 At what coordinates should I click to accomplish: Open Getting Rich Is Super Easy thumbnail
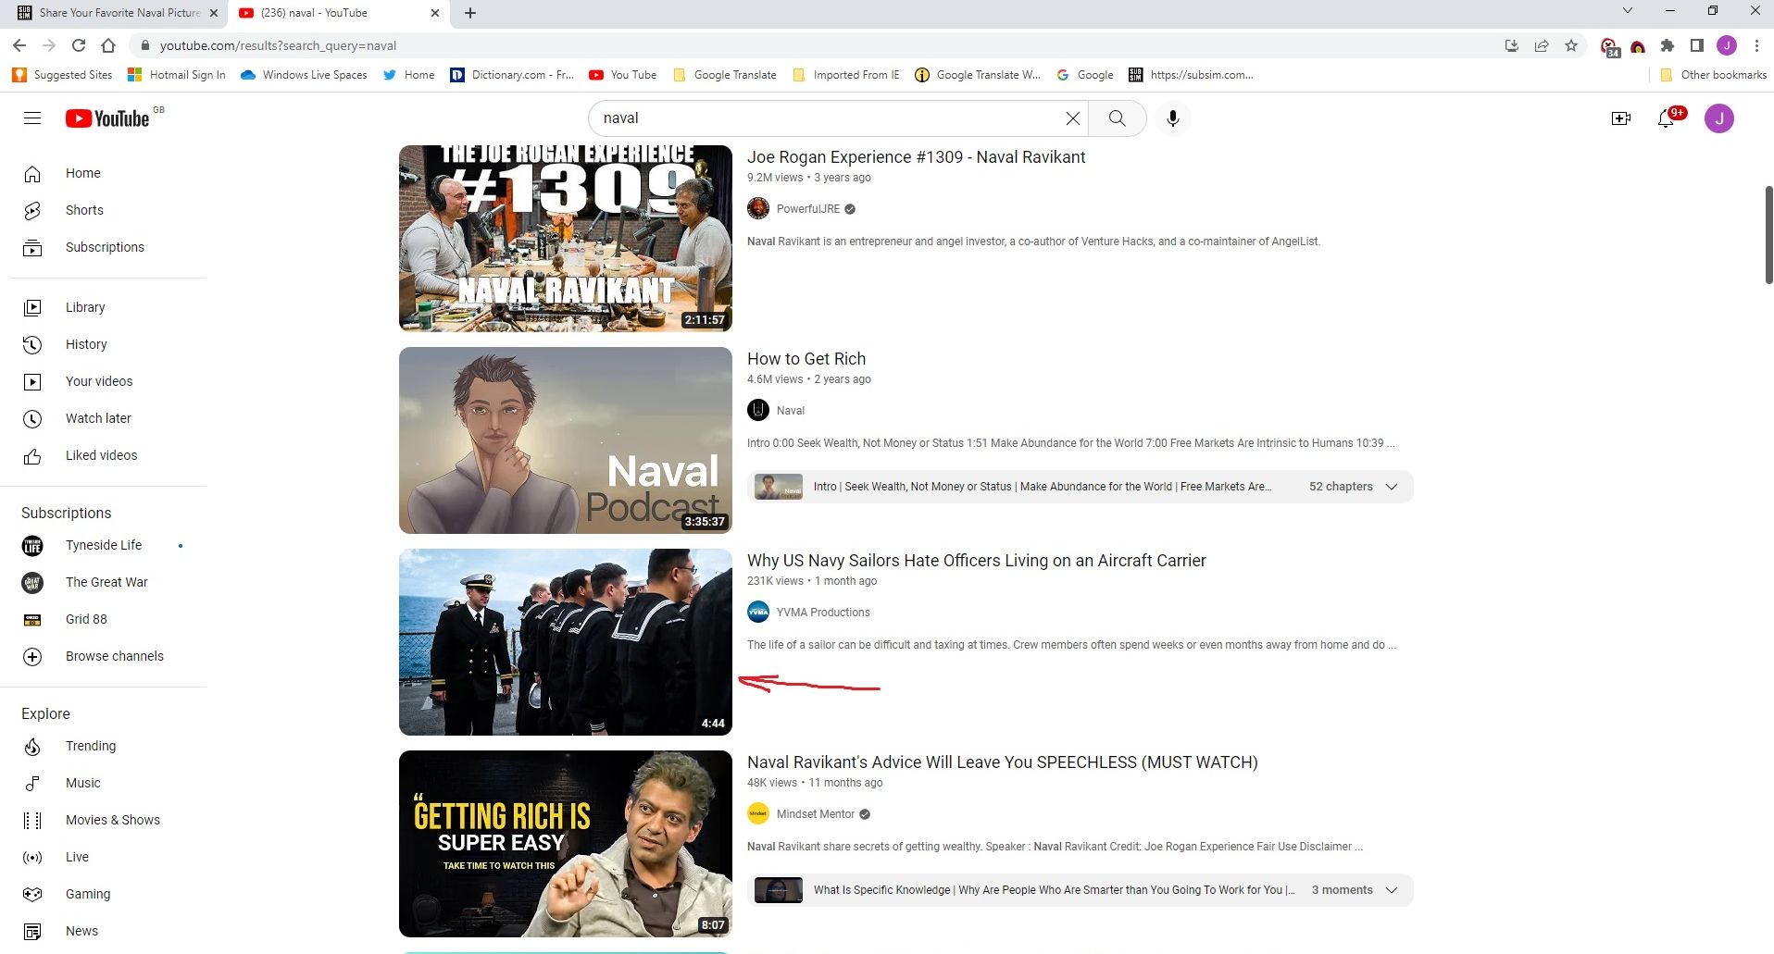point(566,844)
